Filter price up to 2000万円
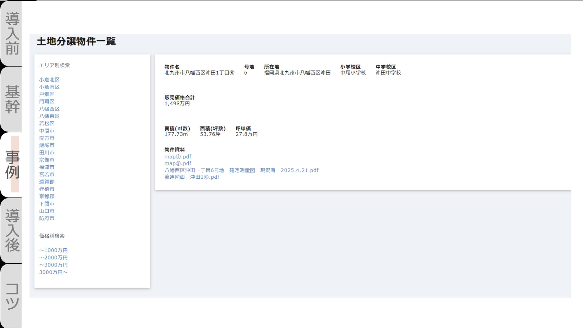The width and height of the screenshot is (583, 328). tap(53, 257)
